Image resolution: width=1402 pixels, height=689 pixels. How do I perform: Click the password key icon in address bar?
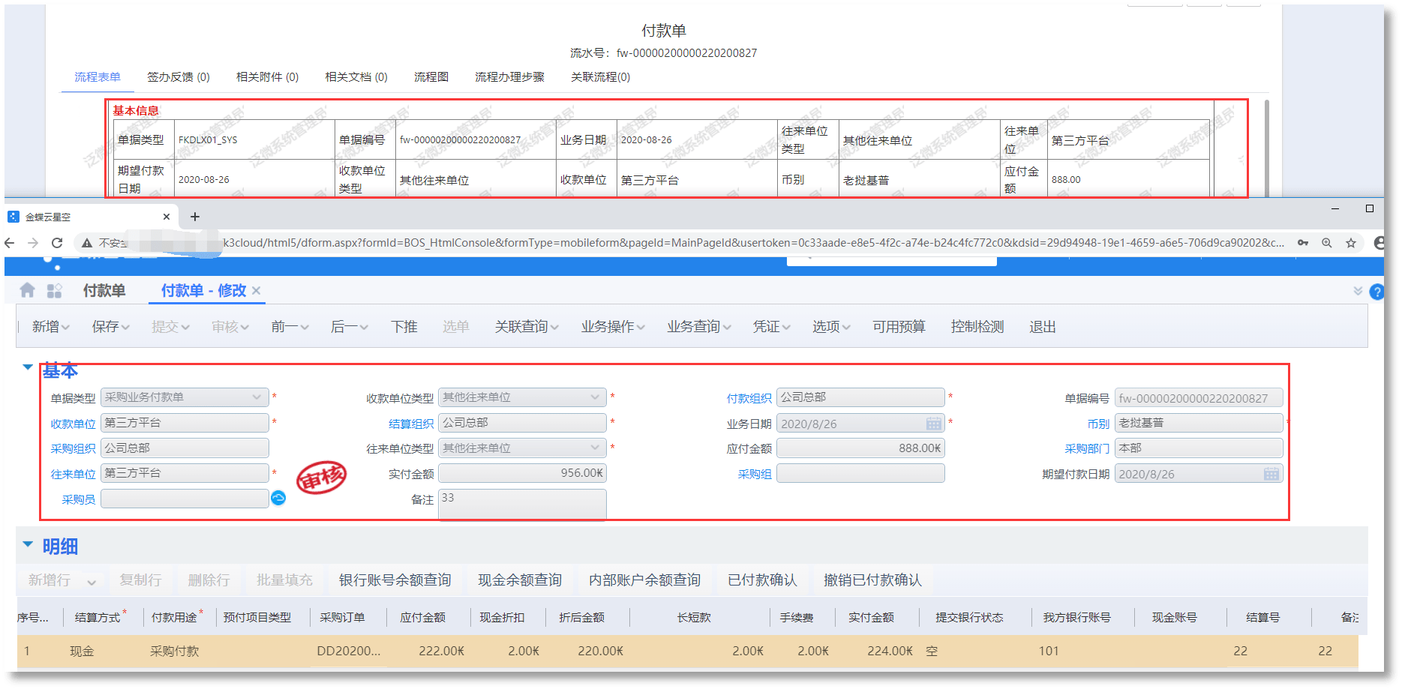click(x=1303, y=243)
